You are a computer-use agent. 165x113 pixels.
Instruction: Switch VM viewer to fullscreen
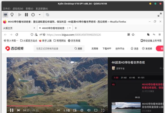(x=160, y=15)
